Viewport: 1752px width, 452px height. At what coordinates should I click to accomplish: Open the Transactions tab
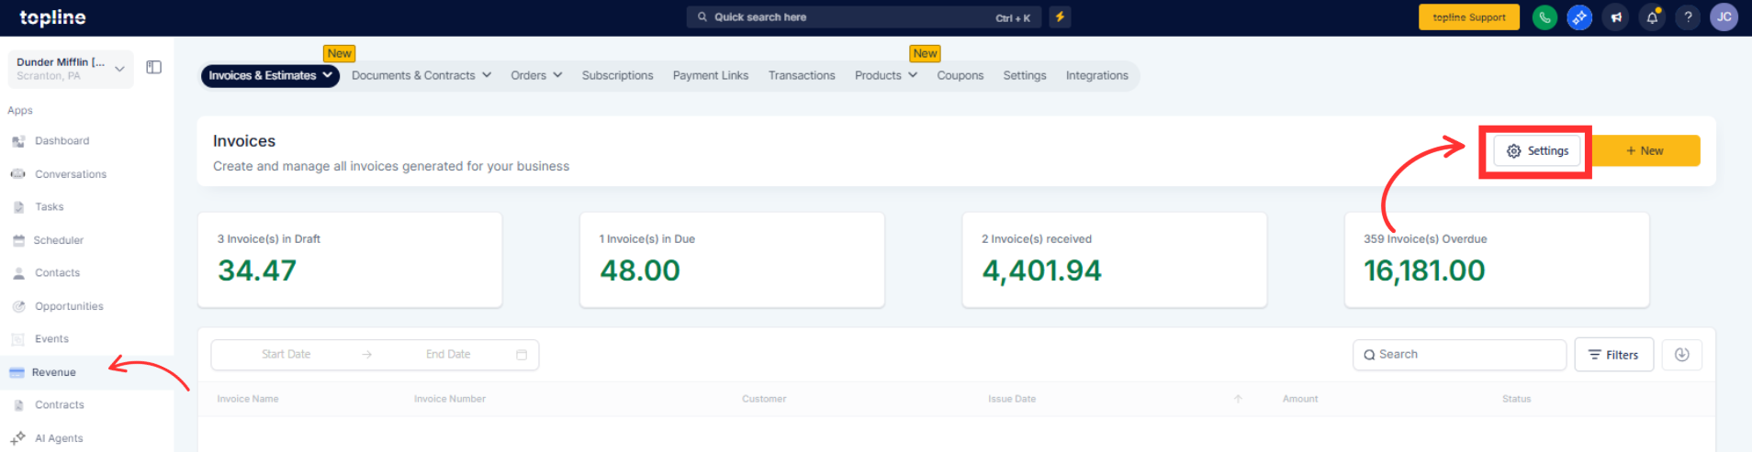point(802,76)
